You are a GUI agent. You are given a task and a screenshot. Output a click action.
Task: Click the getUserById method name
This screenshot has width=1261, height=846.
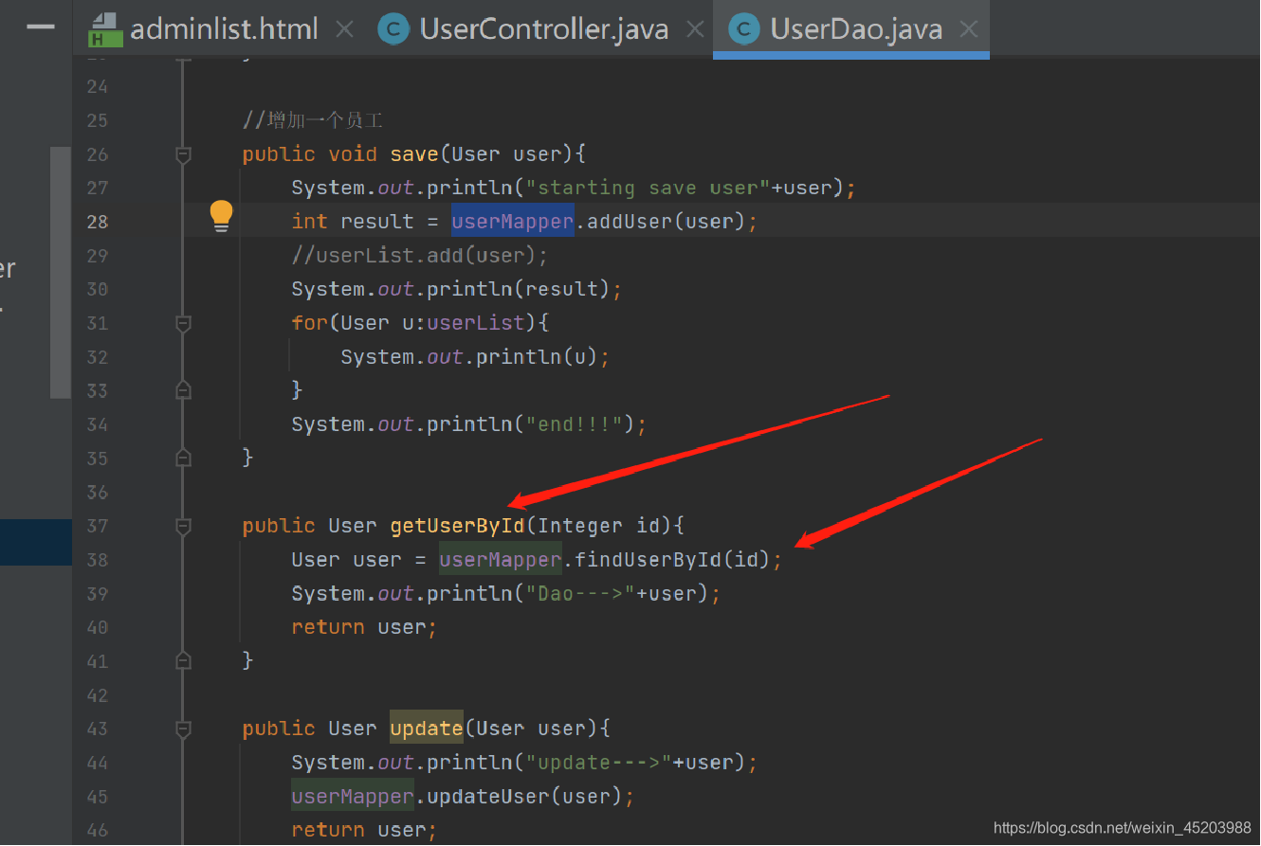coord(457,526)
